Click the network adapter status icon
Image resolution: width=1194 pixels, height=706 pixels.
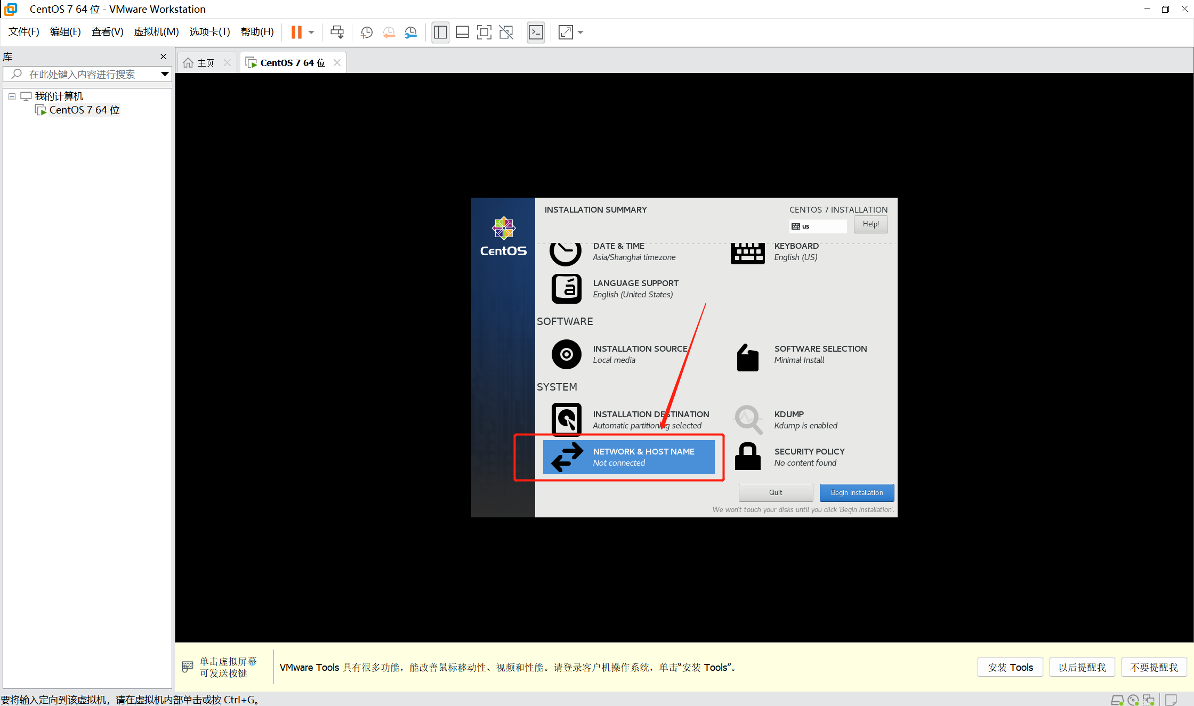[1149, 700]
